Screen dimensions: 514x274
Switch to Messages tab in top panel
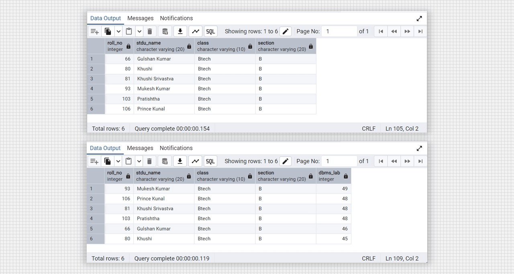click(141, 18)
